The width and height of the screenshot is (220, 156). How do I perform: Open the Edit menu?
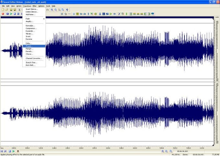coord(8,6)
